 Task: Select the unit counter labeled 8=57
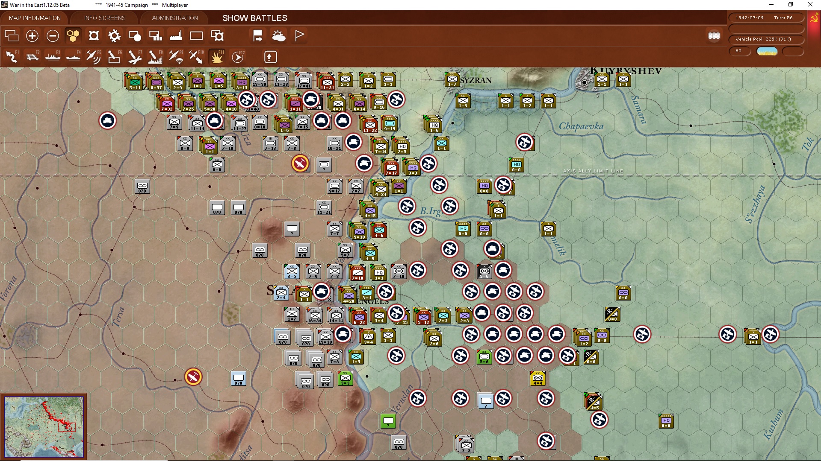[x=156, y=82]
